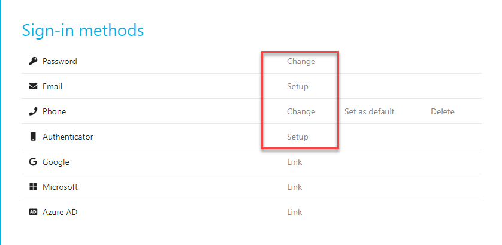
Task: Click the Azure AD badge icon
Action: 33,212
